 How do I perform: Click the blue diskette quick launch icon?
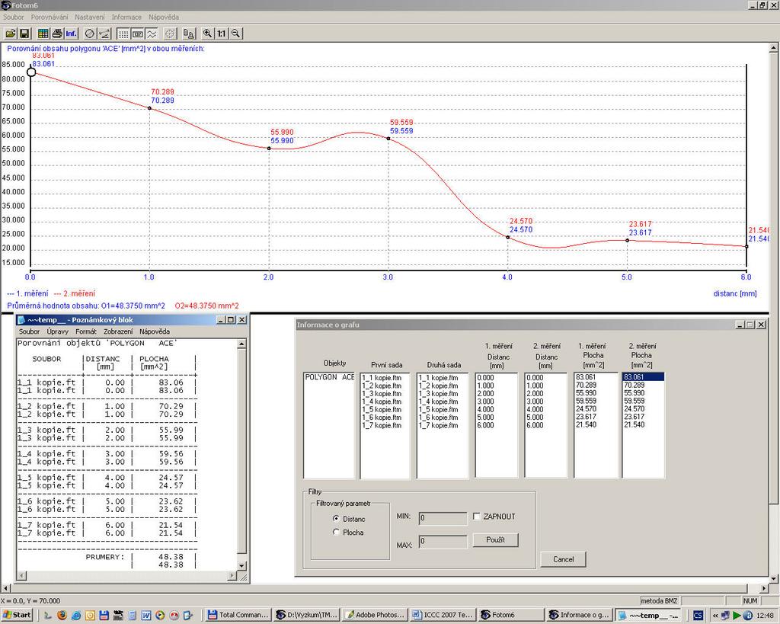tap(104, 615)
